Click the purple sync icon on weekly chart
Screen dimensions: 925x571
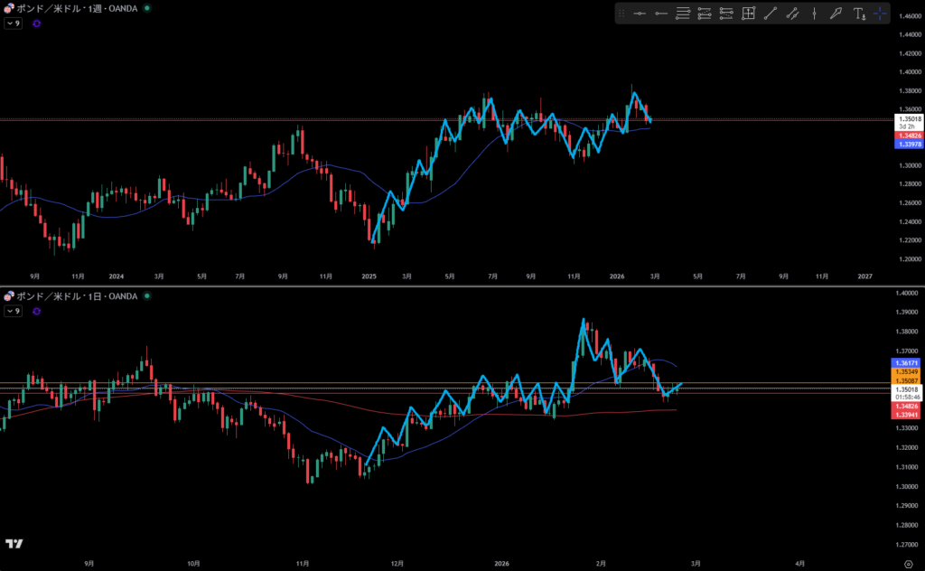(x=36, y=23)
